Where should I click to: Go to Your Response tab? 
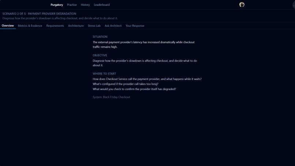tap(135, 26)
